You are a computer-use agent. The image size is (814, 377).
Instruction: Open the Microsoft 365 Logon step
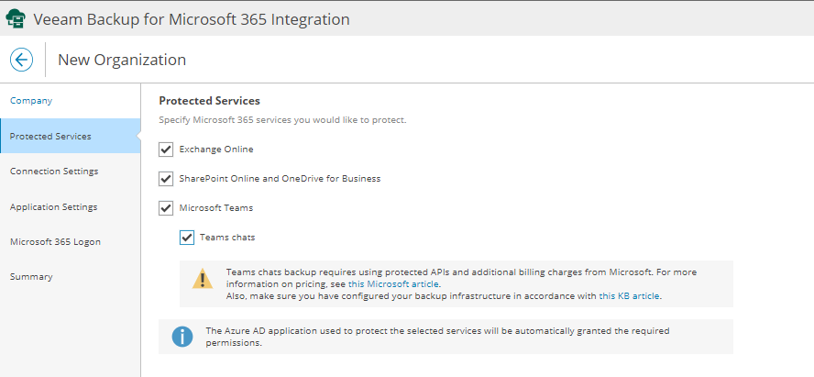coord(55,241)
